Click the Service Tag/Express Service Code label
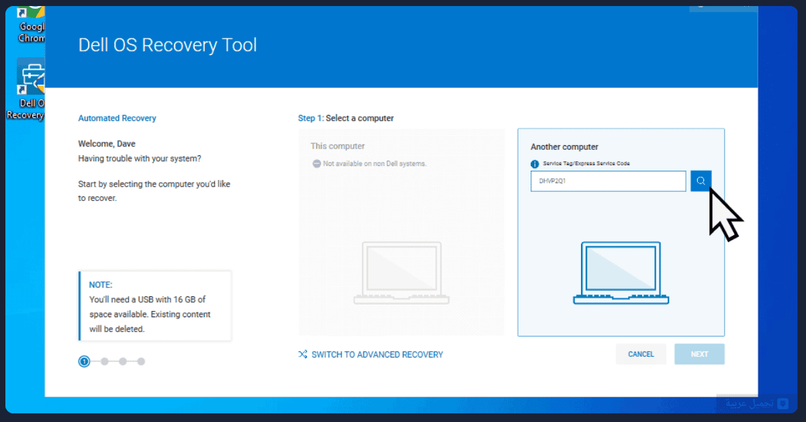 (x=586, y=164)
